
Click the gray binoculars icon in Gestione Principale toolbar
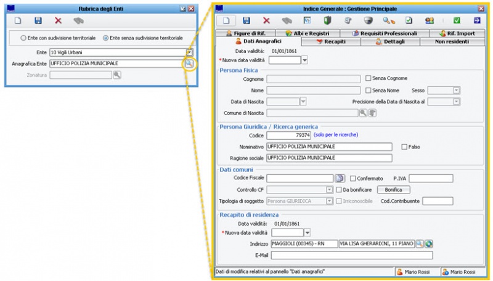(287, 21)
